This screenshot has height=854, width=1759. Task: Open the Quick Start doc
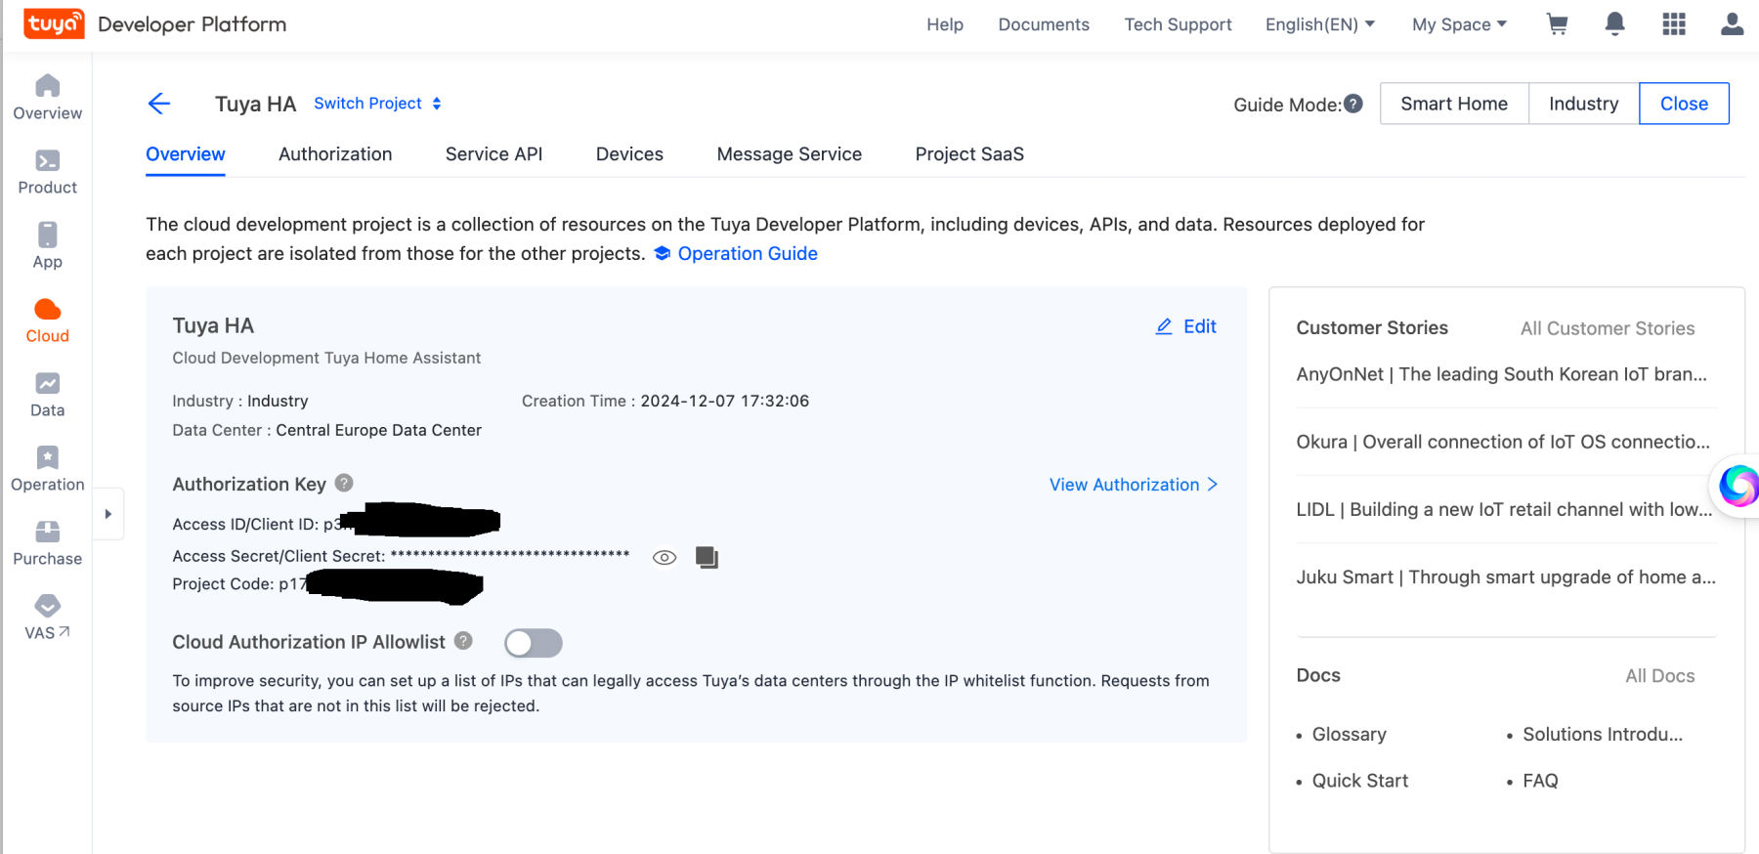click(1360, 781)
